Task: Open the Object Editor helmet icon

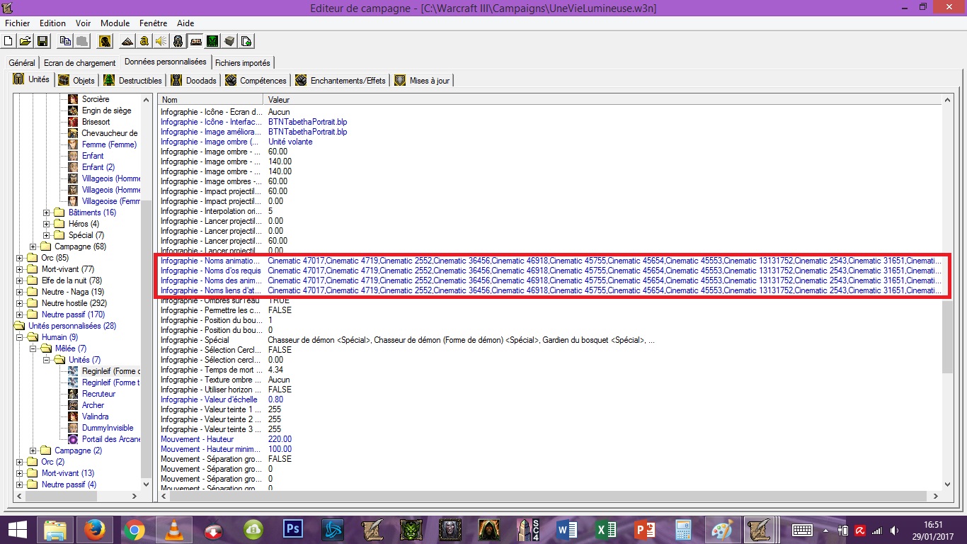Action: pos(178,41)
